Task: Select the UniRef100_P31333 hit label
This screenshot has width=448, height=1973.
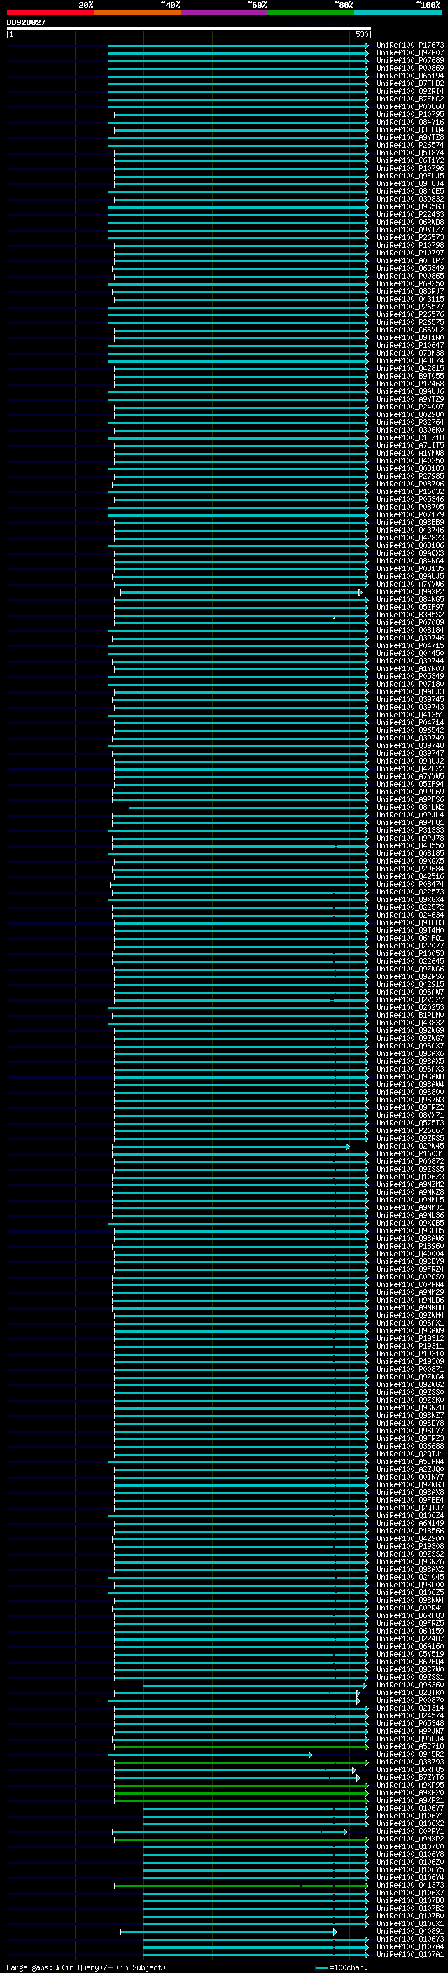Action: (410, 830)
